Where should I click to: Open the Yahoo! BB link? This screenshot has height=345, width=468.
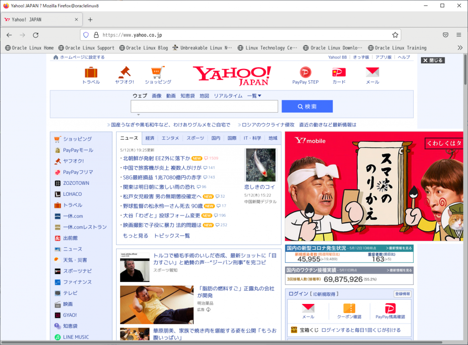pyautogui.click(x=337, y=57)
